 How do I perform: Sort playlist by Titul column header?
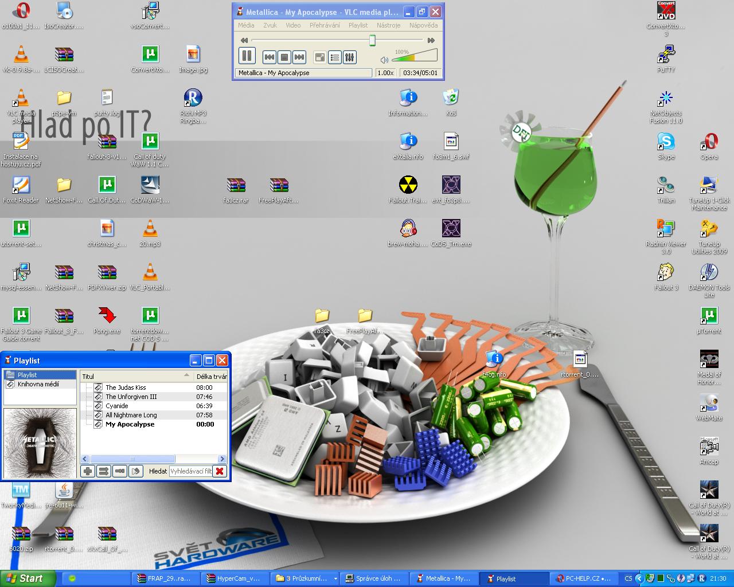[136, 377]
